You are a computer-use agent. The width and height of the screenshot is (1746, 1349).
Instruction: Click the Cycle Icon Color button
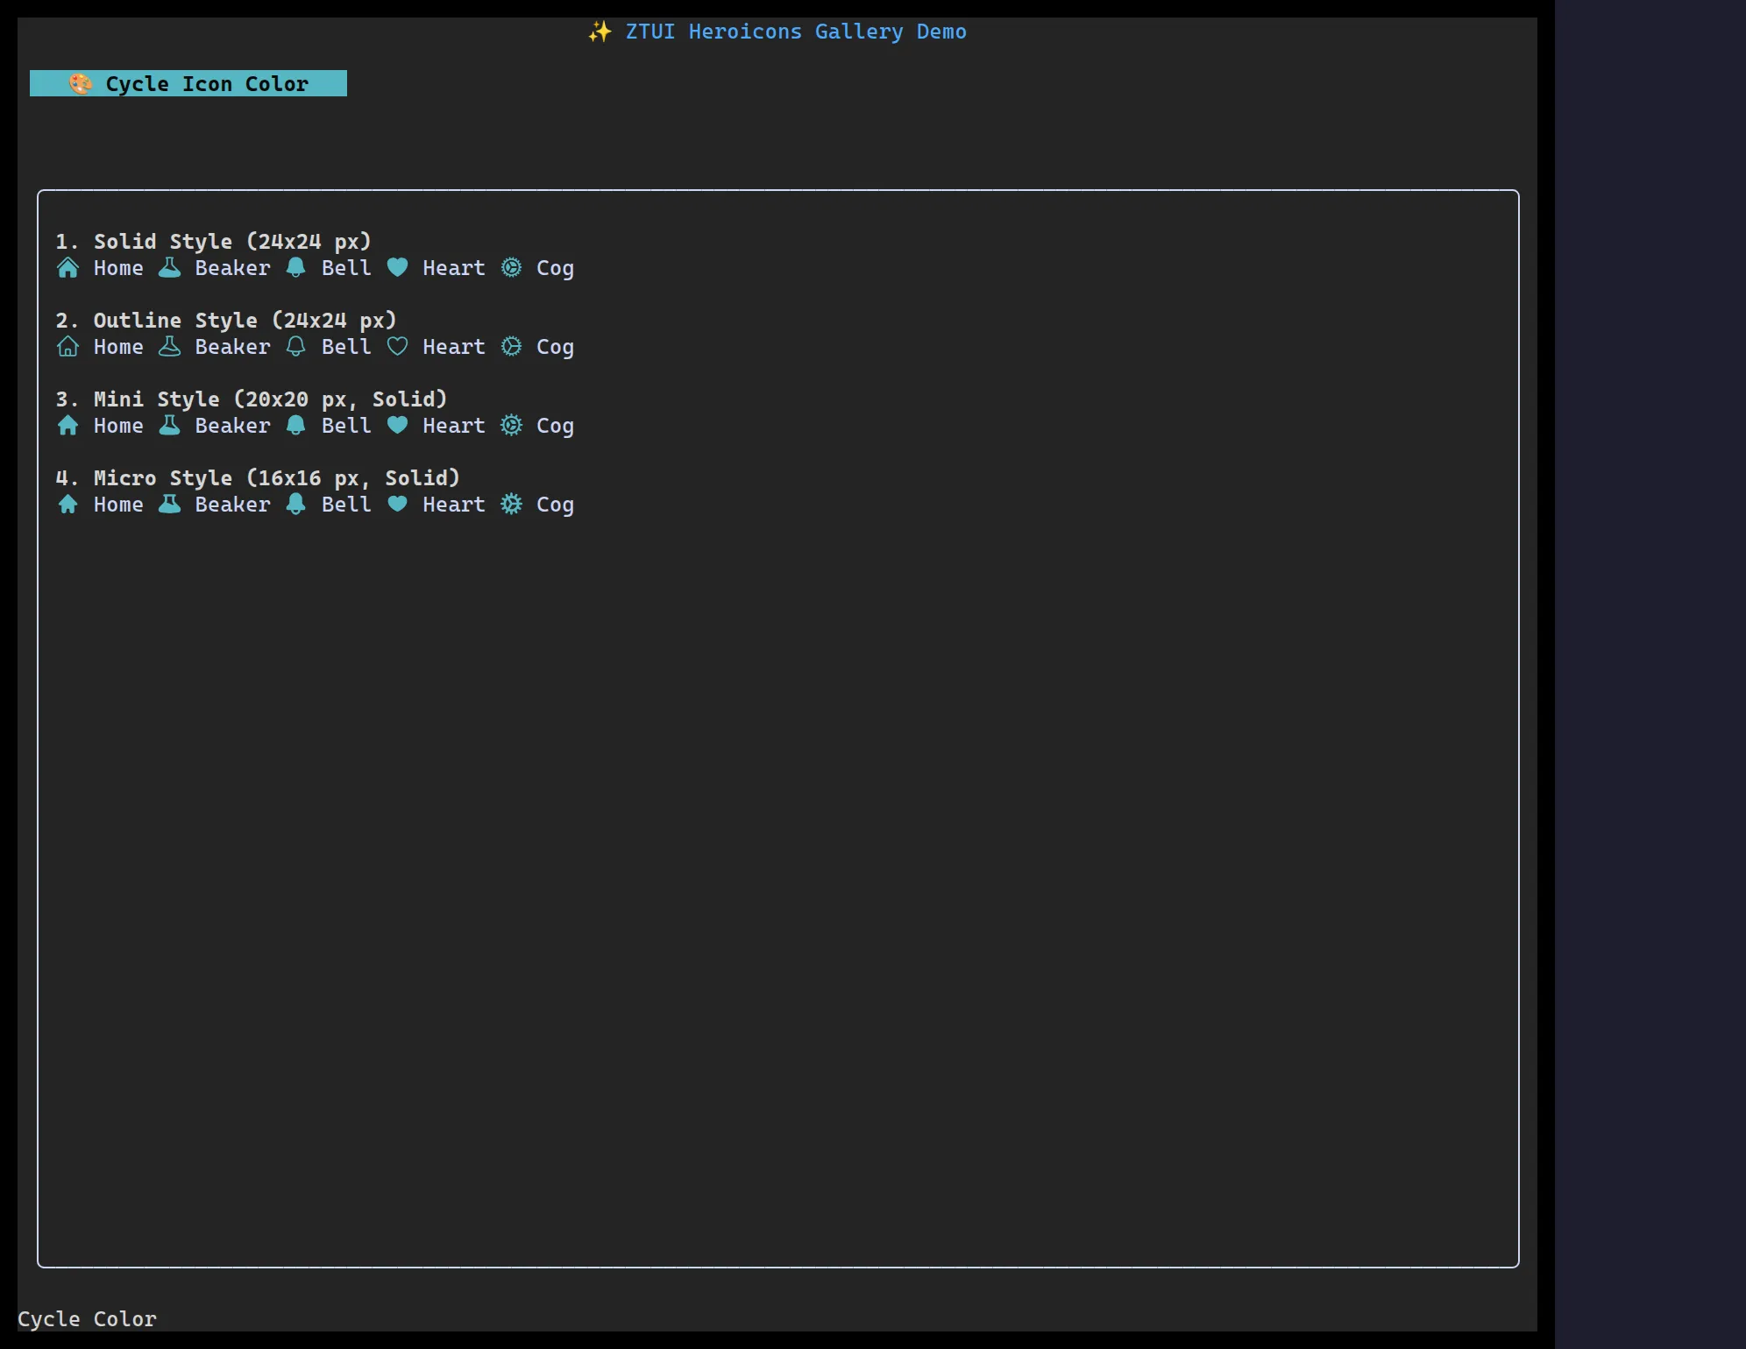point(188,83)
